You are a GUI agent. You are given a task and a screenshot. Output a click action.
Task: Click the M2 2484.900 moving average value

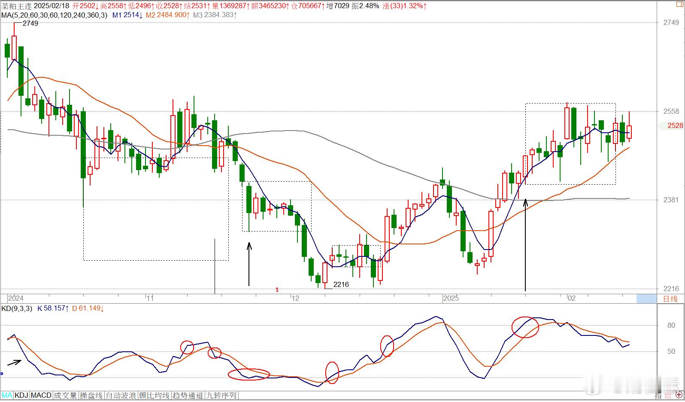[x=167, y=15]
